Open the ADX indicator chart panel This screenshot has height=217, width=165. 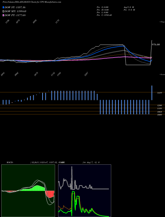click(84, 191)
